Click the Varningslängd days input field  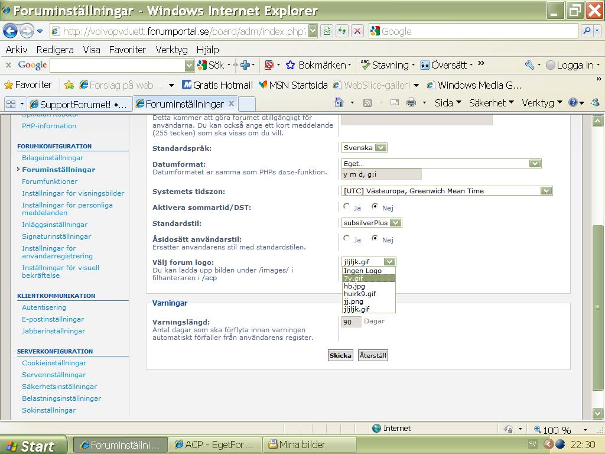click(x=351, y=322)
